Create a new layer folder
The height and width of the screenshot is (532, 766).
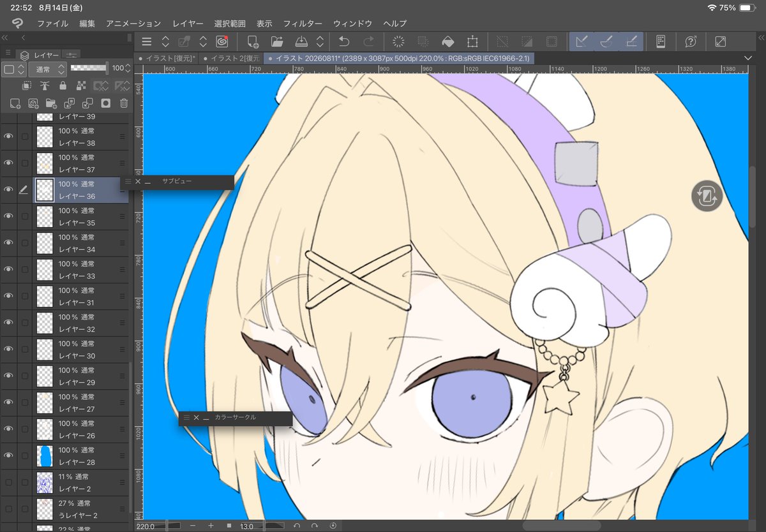[x=52, y=103]
